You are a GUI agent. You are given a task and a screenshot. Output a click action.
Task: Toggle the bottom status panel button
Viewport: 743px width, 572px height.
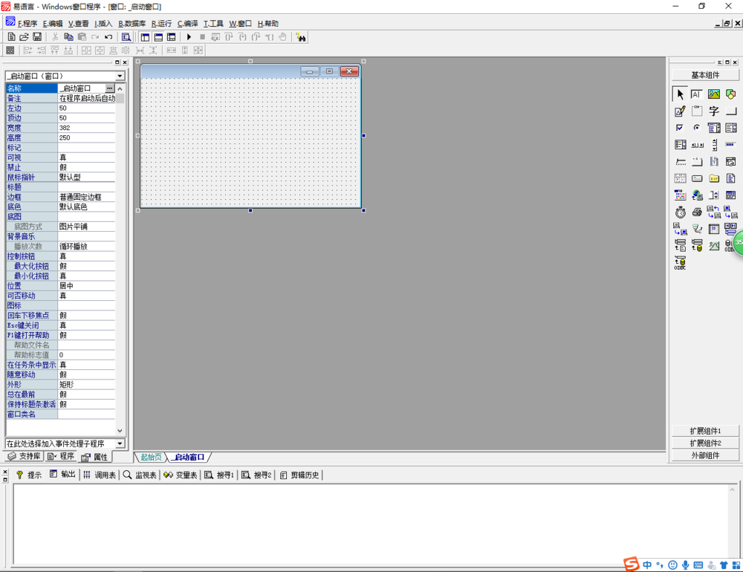tap(158, 37)
